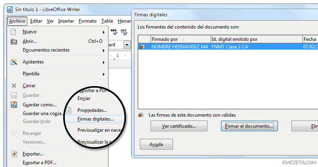Click the Nuevo document icon
The width and height of the screenshot is (318, 167).
coord(14,32)
